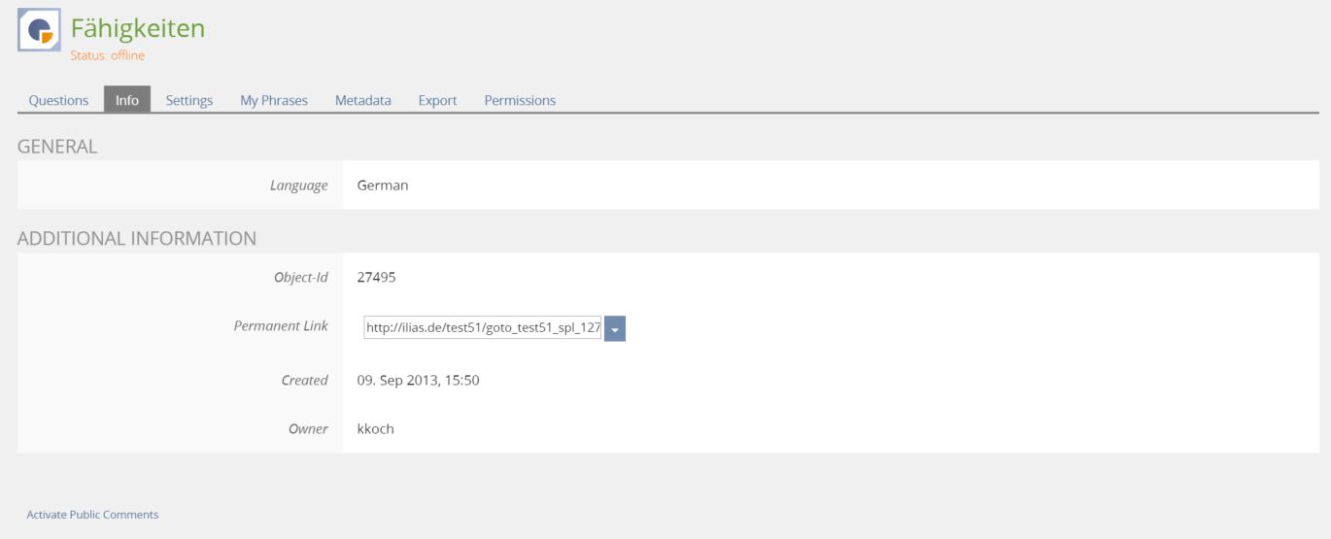
Task: Open the Metadata tab
Action: point(363,100)
